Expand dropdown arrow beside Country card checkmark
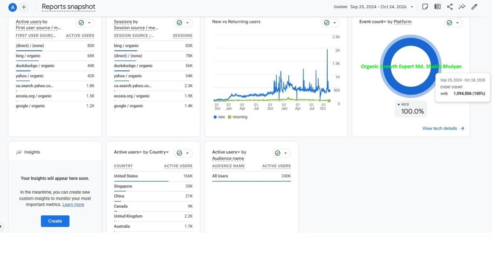The image size is (492, 258). tap(187, 153)
